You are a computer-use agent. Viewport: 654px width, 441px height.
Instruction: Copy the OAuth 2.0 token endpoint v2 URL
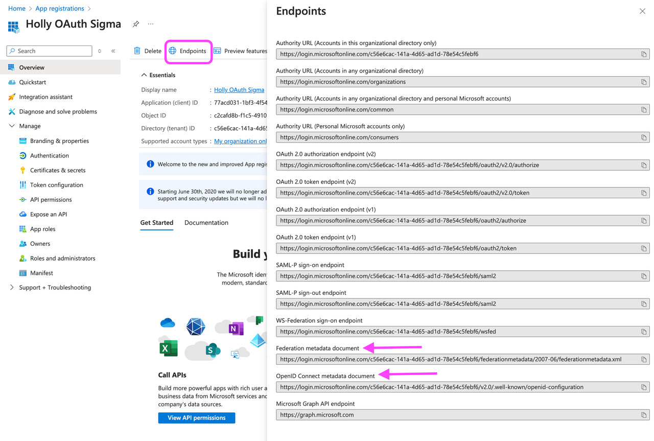pos(644,193)
